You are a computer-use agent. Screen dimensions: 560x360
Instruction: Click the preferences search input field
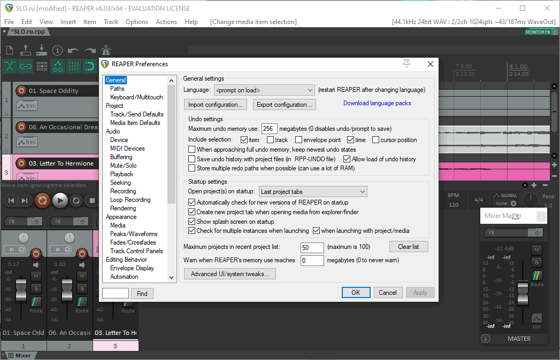(x=116, y=293)
